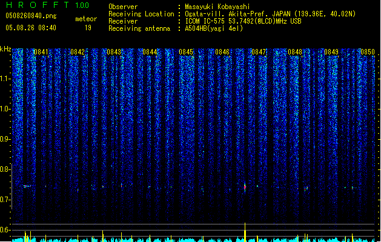Click the meteor label
This screenshot has width=381, height=242.
coord(86,19)
